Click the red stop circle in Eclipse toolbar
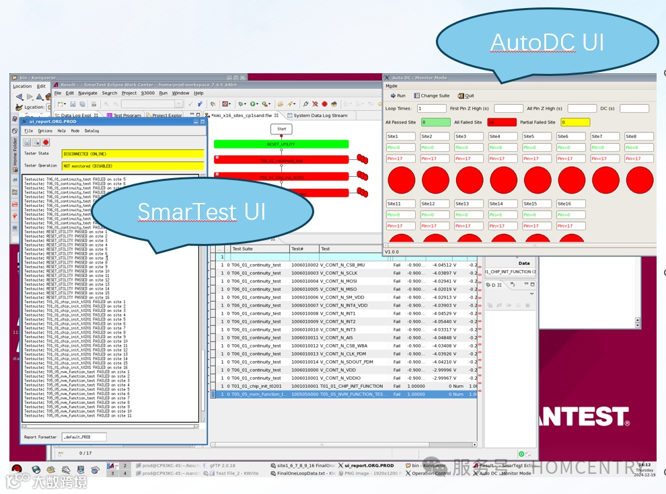Image resolution: width=666 pixels, height=494 pixels. pyautogui.click(x=324, y=104)
